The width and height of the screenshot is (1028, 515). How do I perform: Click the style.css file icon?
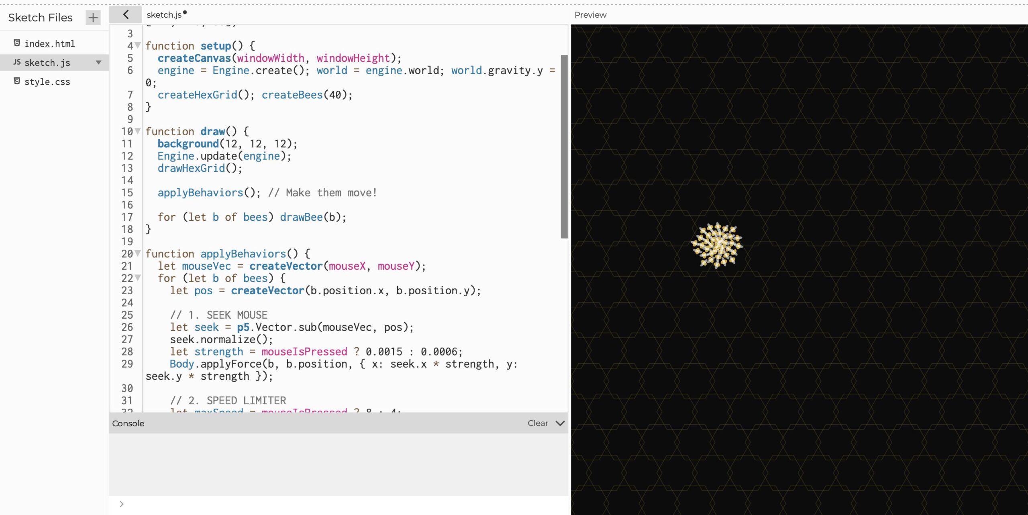pos(17,81)
